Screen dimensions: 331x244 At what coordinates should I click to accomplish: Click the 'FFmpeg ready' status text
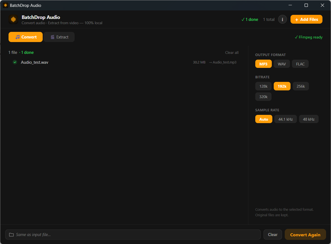click(308, 37)
